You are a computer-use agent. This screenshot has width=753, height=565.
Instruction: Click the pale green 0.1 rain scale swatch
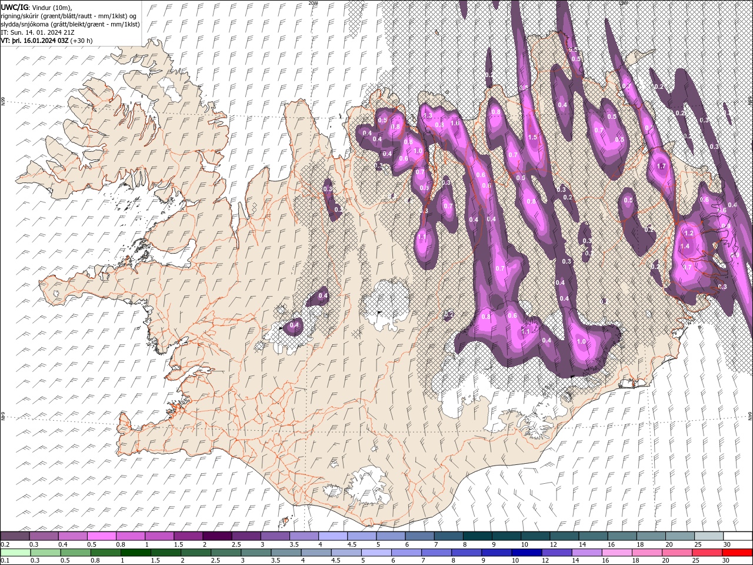tap(15, 552)
